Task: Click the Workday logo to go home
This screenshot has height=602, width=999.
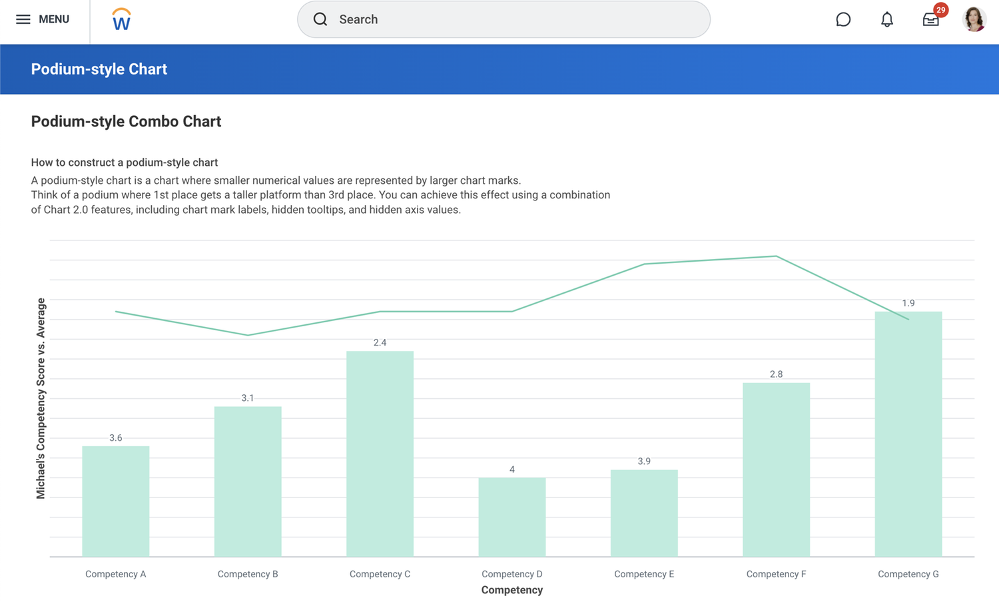Action: 120,19
